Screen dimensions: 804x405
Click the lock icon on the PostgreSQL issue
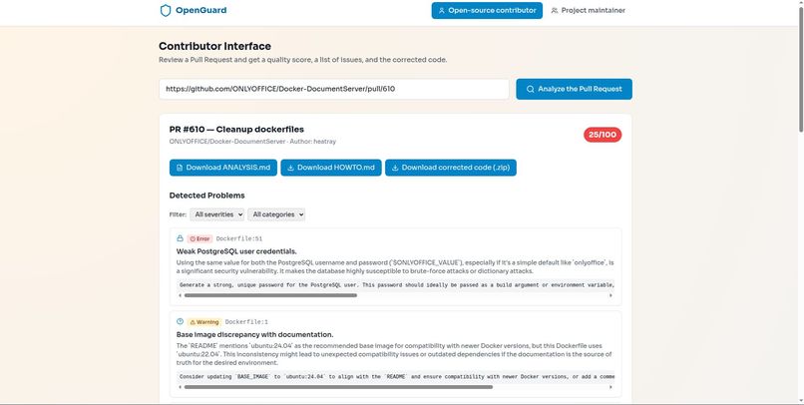tap(180, 238)
